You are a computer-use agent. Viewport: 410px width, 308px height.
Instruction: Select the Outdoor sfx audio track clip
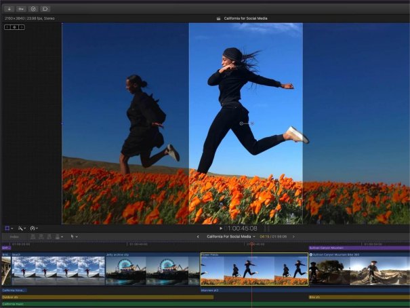pos(106,297)
